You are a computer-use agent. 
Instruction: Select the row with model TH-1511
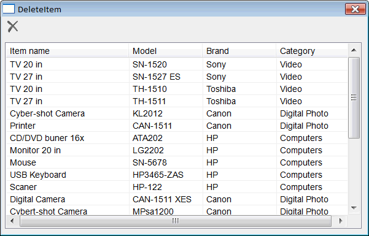pyautogui.click(x=177, y=101)
